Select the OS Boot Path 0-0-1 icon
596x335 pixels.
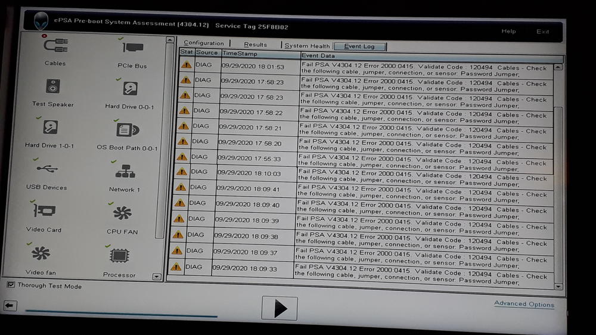pos(128,130)
